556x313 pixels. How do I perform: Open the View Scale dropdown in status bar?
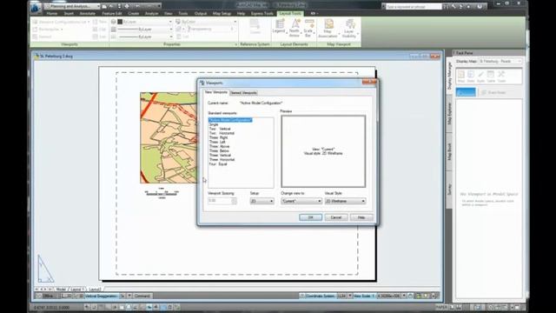click(404, 296)
